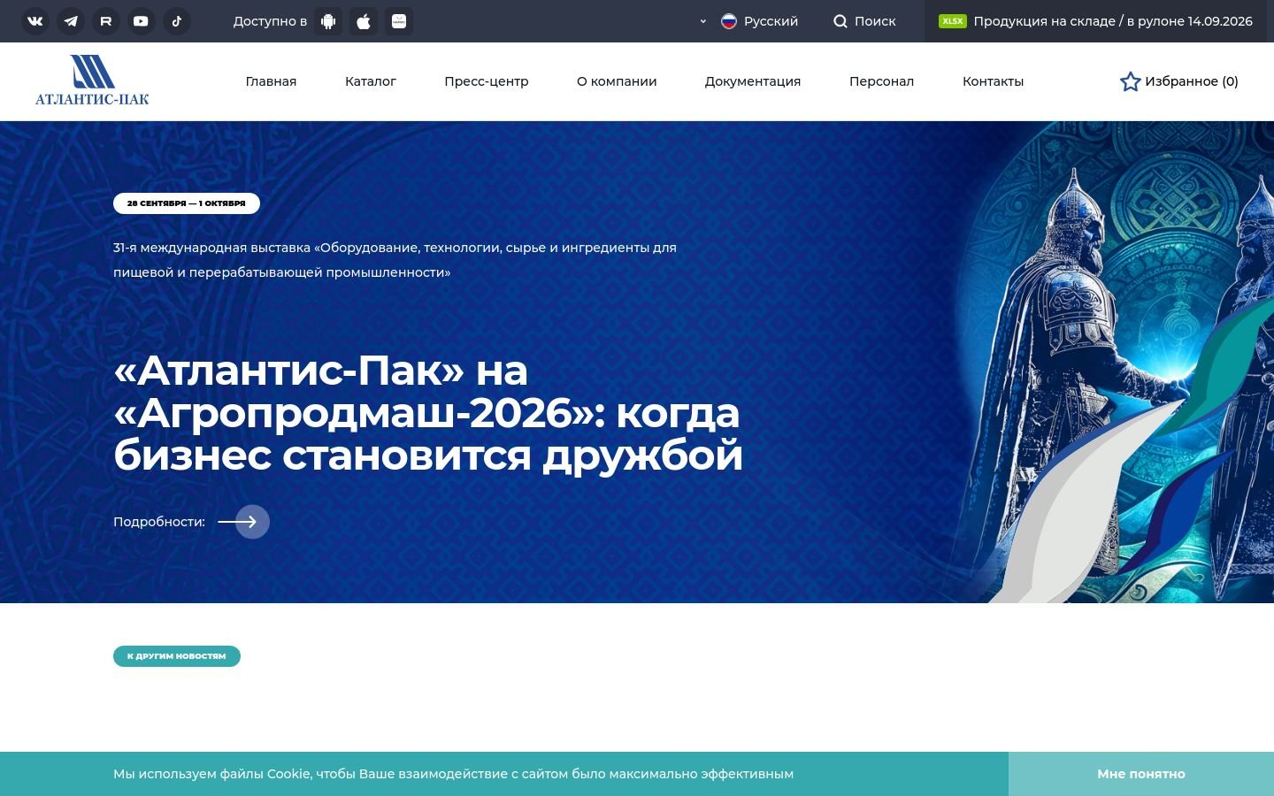Open the Документация menu item
Image resolution: width=1274 pixels, height=796 pixels.
[x=753, y=81]
